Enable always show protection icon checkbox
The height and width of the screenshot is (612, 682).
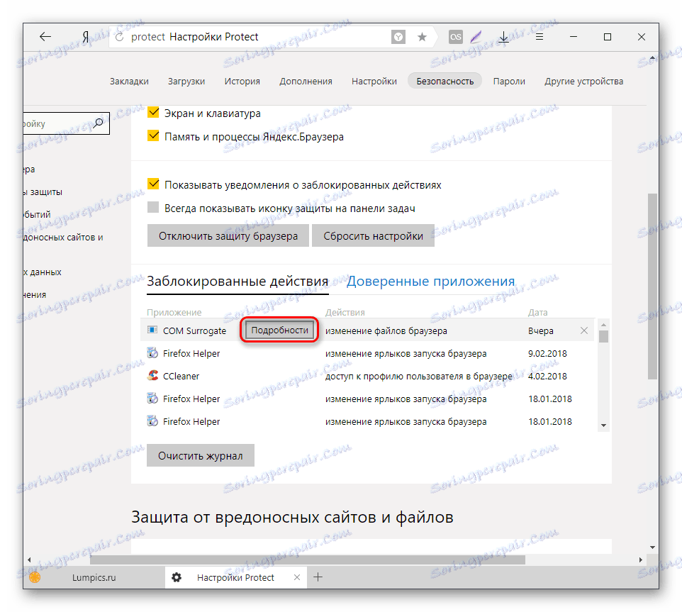pos(153,207)
